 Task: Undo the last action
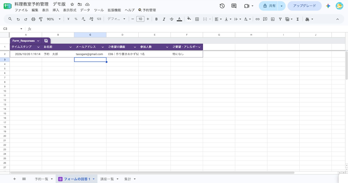click(x=18, y=19)
